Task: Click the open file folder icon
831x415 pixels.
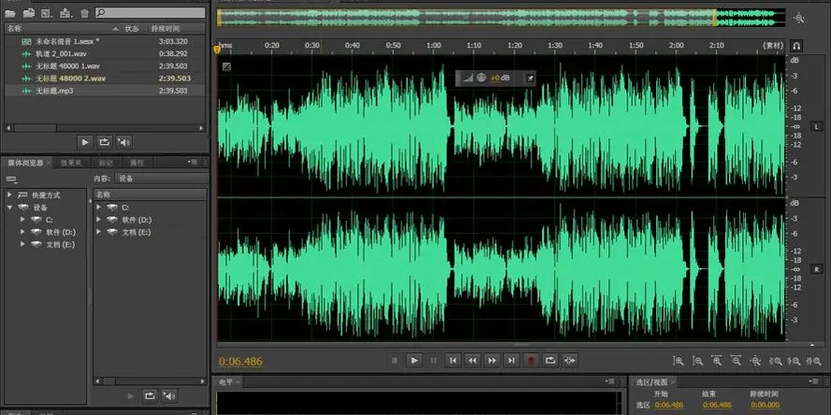Action: pyautogui.click(x=10, y=13)
